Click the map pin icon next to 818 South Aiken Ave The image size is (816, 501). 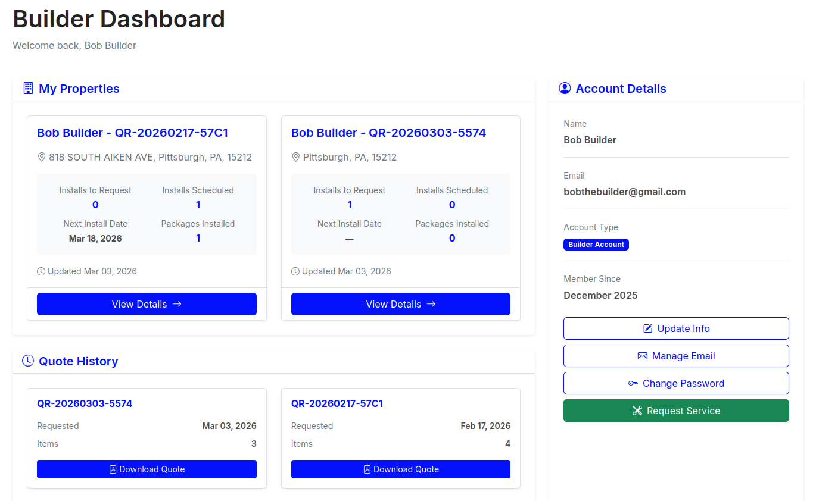pyautogui.click(x=42, y=158)
